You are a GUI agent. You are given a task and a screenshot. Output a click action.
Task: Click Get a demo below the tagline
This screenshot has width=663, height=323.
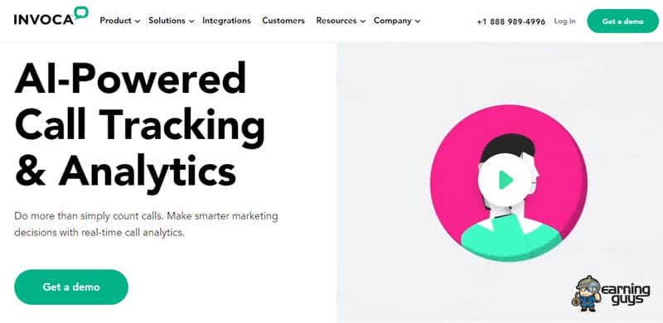(x=71, y=287)
